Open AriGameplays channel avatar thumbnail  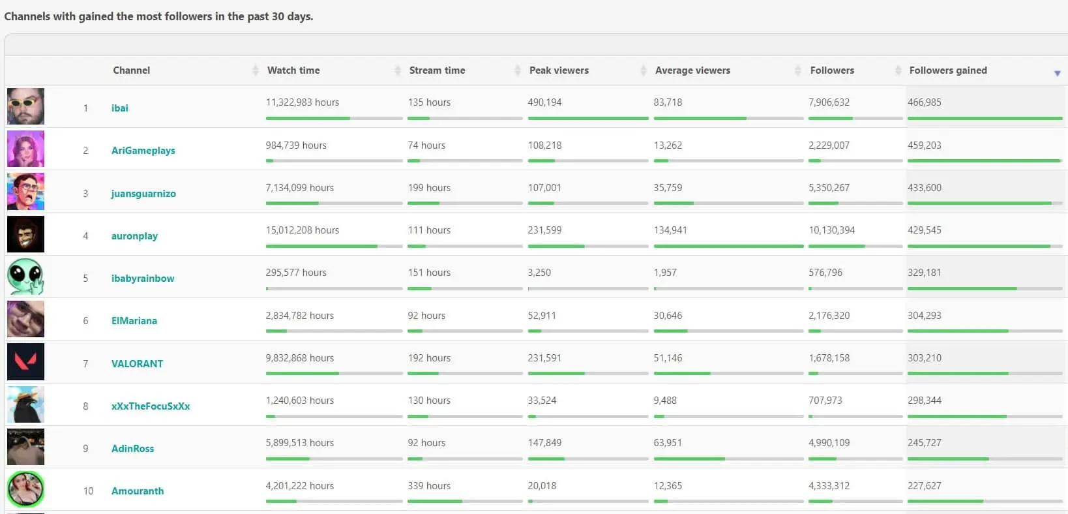(x=25, y=149)
